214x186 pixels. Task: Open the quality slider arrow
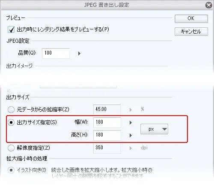click(x=79, y=54)
